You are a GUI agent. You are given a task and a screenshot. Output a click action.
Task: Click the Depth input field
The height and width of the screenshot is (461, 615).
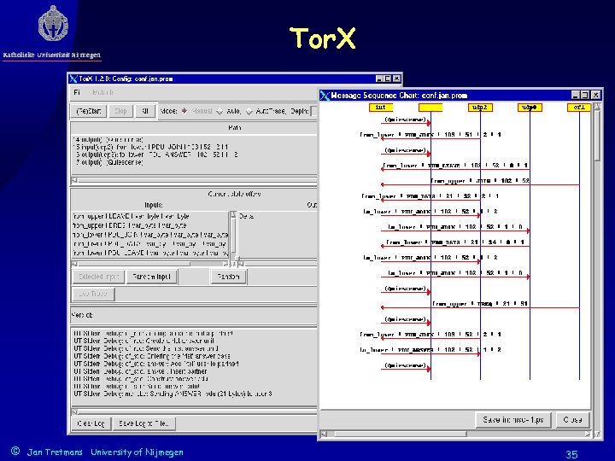click(x=313, y=111)
